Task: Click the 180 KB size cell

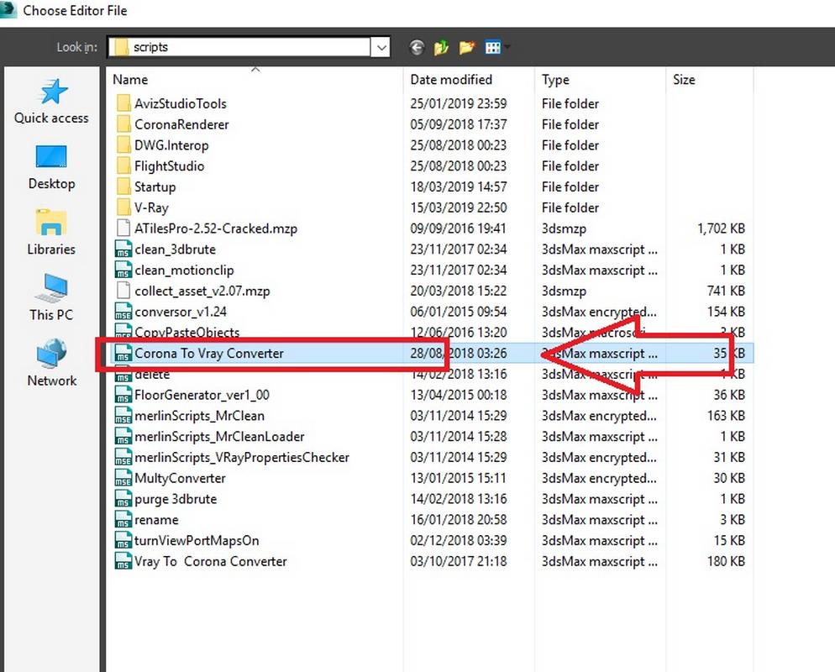Action: [726, 561]
